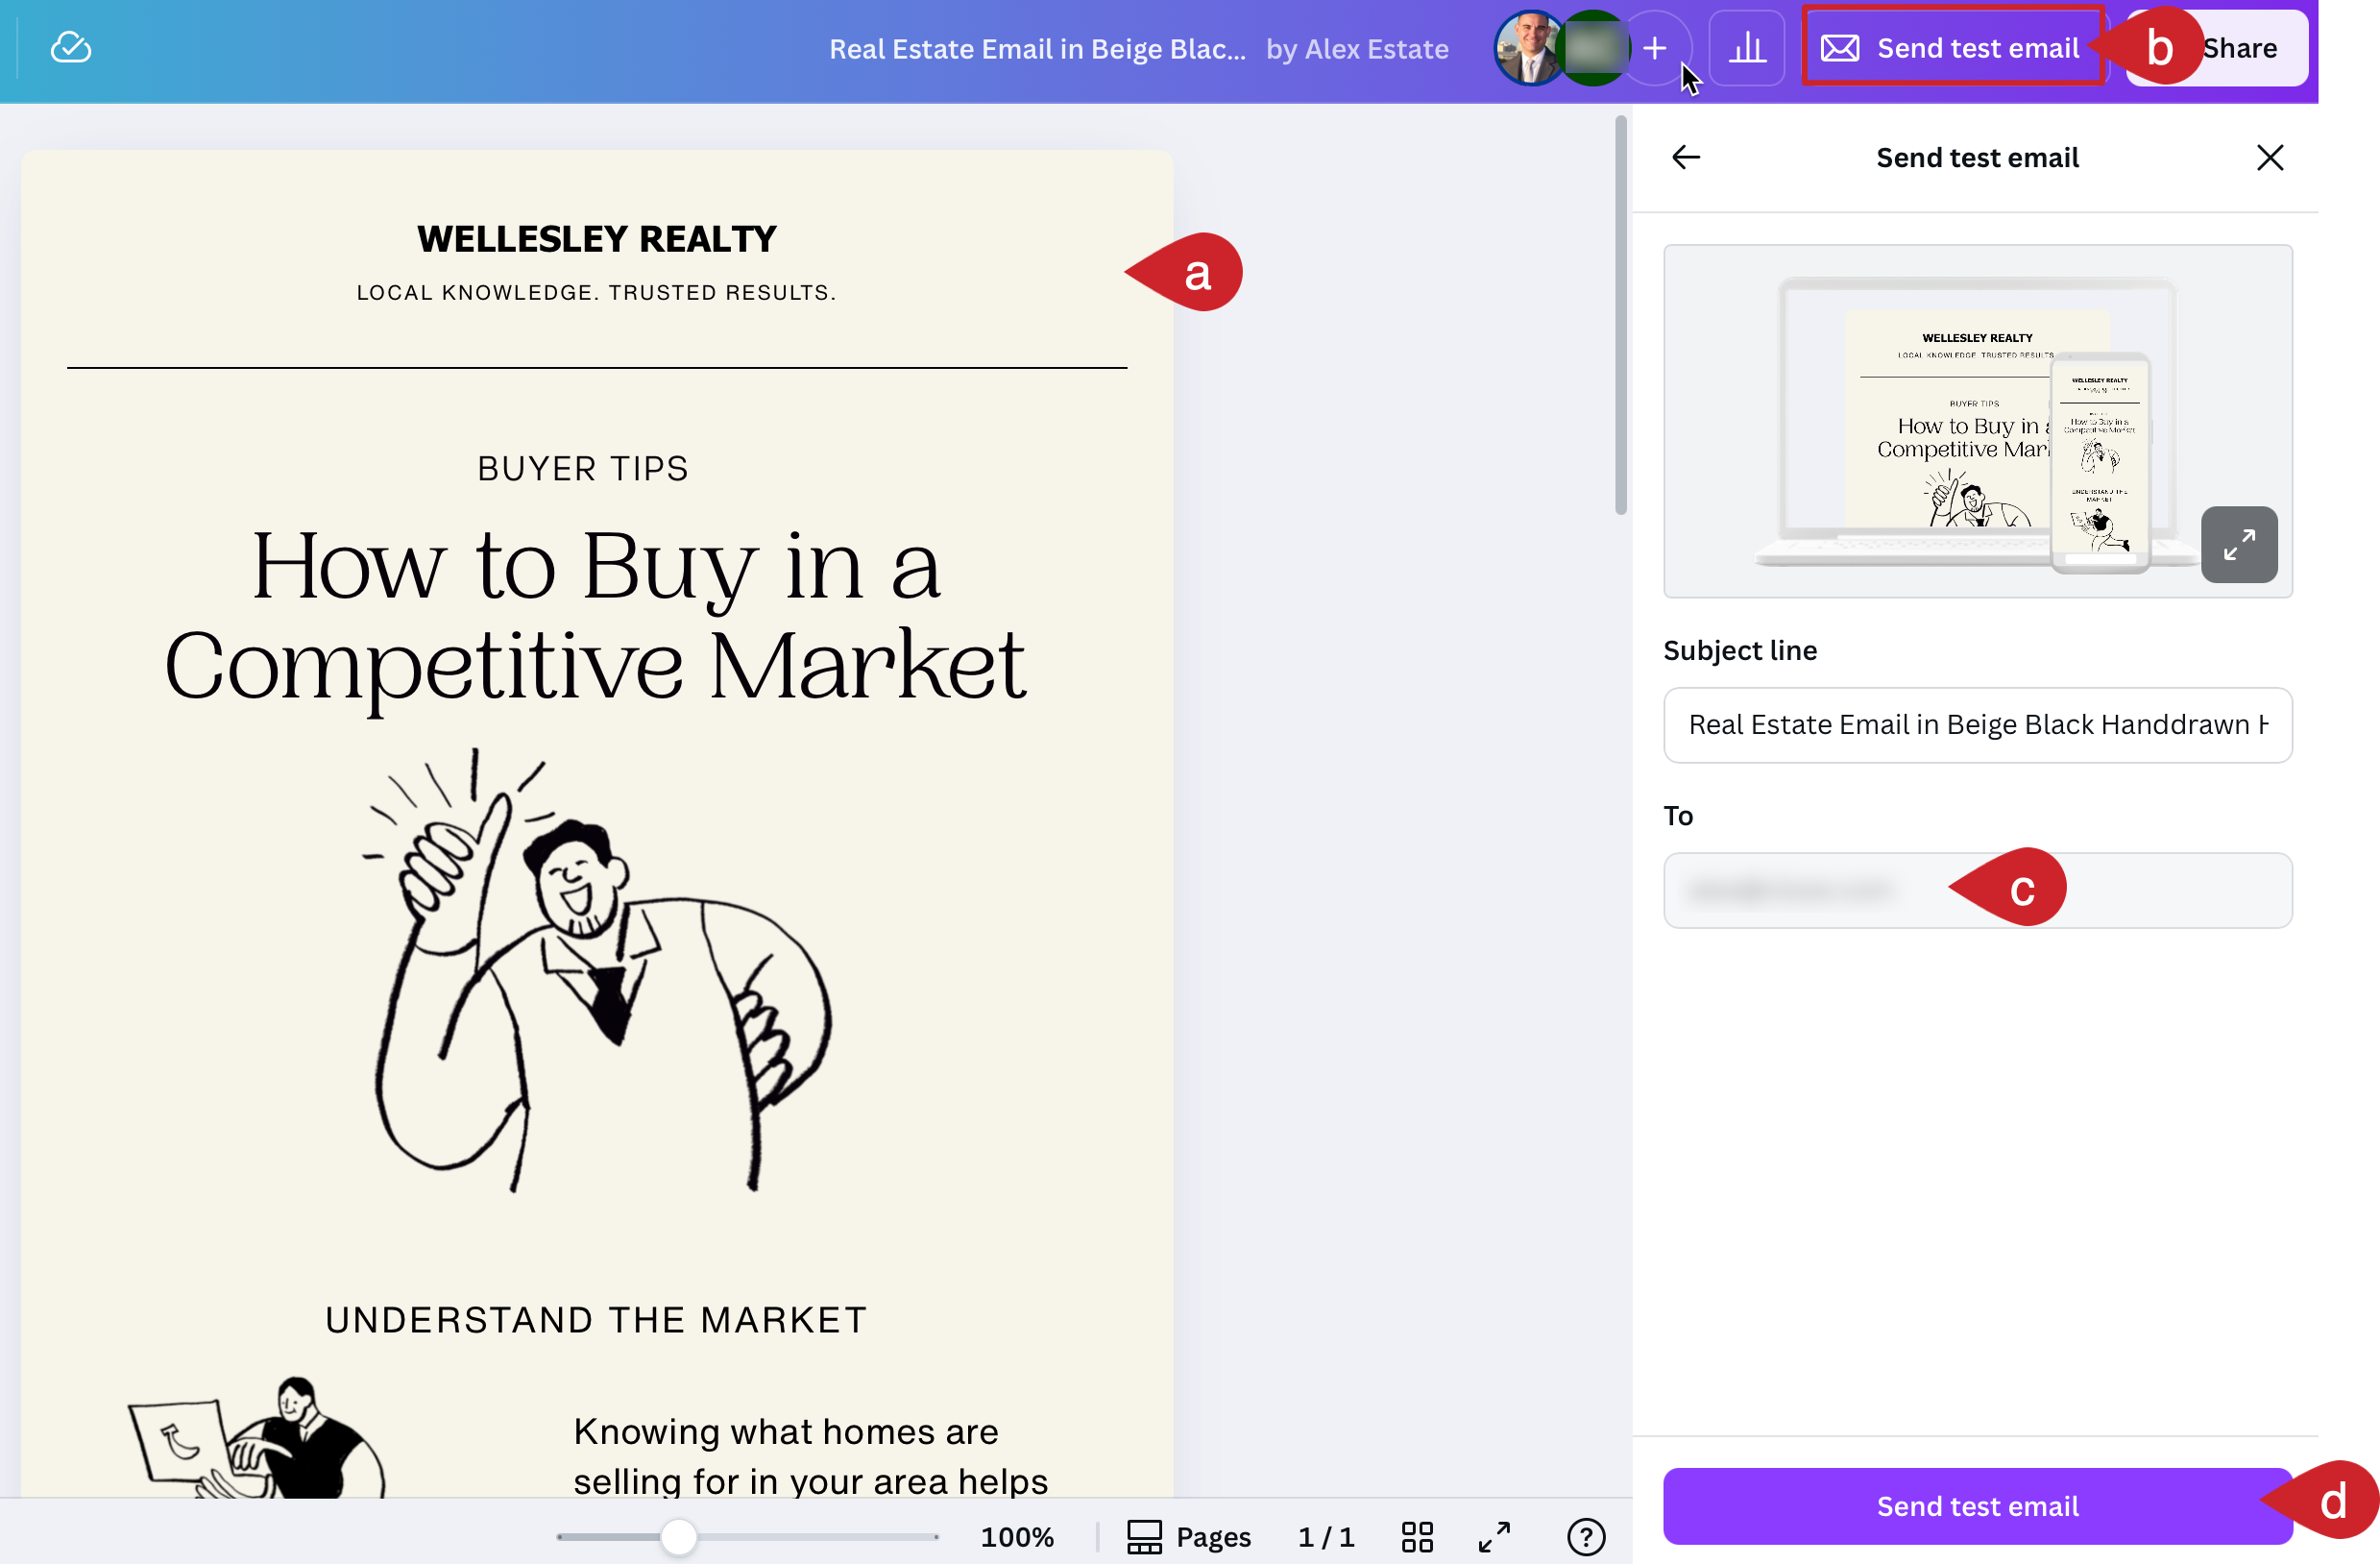Click the canvas vertical scrollbar
The image size is (2380, 1564).
click(1620, 300)
